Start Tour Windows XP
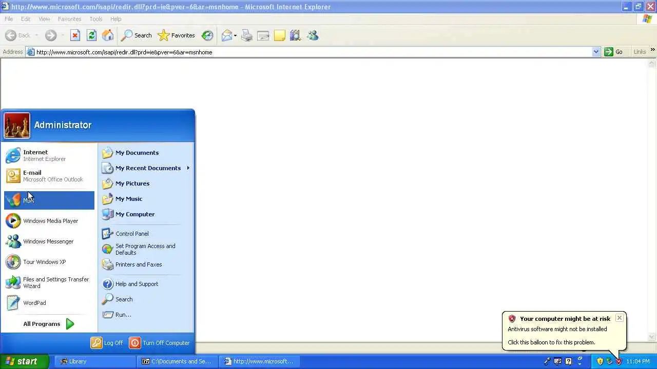657x369 pixels. coord(49,262)
